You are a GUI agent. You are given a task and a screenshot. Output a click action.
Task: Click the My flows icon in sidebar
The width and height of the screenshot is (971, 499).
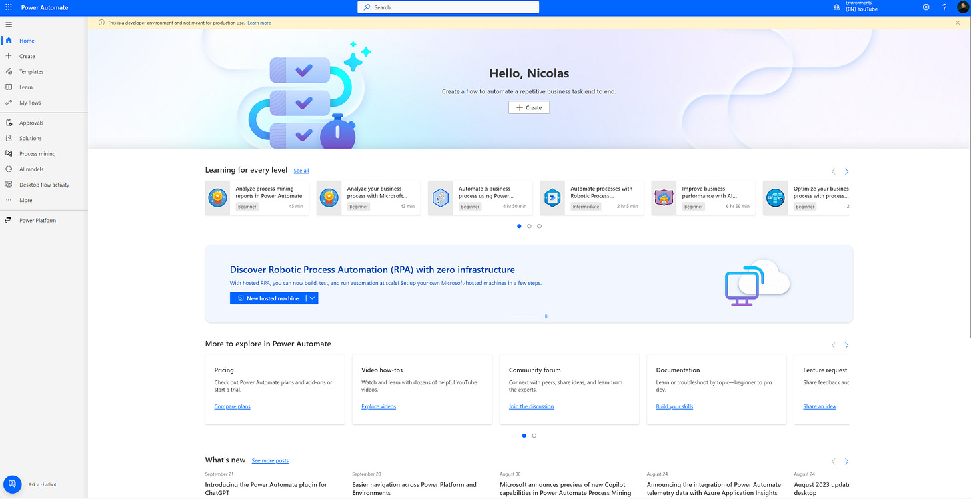click(9, 103)
